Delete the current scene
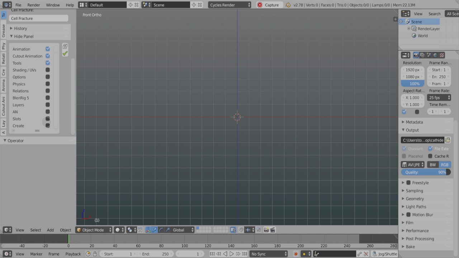The image size is (459, 258). 200,5
